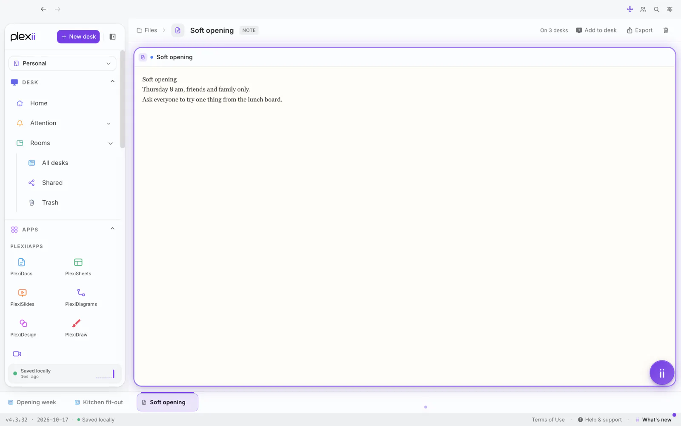This screenshot has width=681, height=426.
Task: Export the note
Action: (640, 30)
